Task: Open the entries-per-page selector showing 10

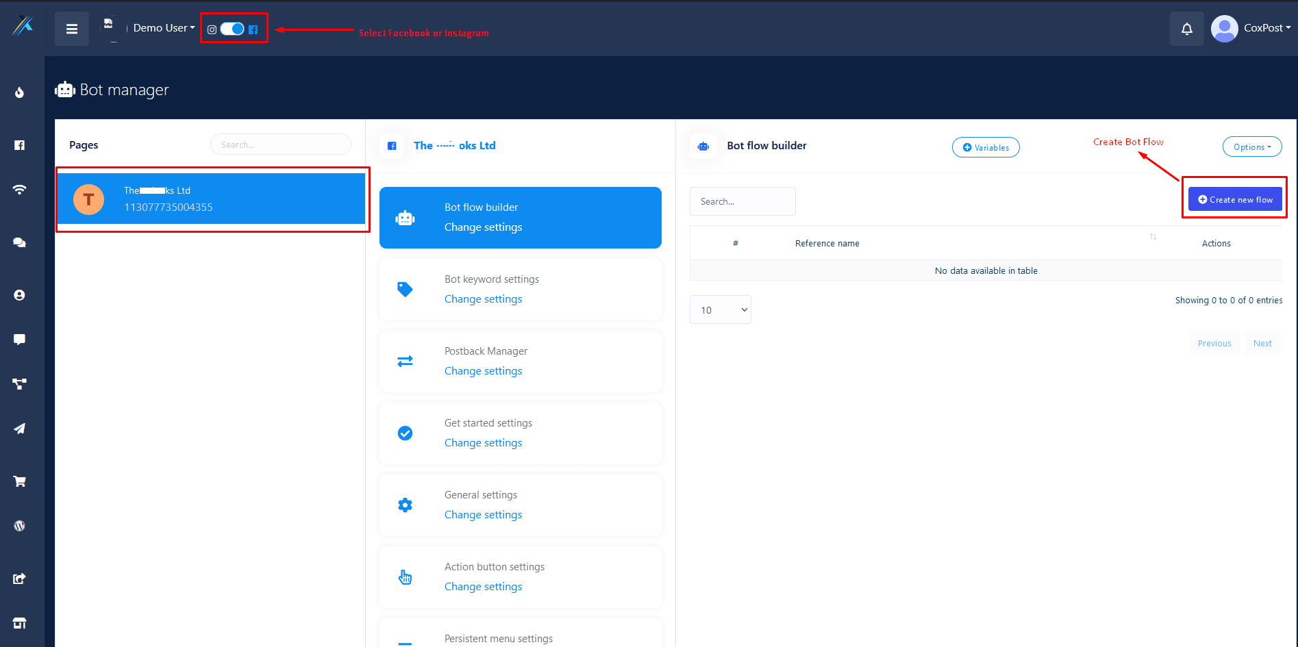Action: [720, 310]
